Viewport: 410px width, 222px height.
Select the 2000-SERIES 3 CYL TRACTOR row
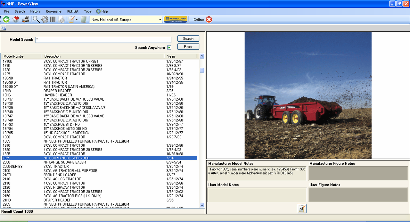(x=99, y=166)
